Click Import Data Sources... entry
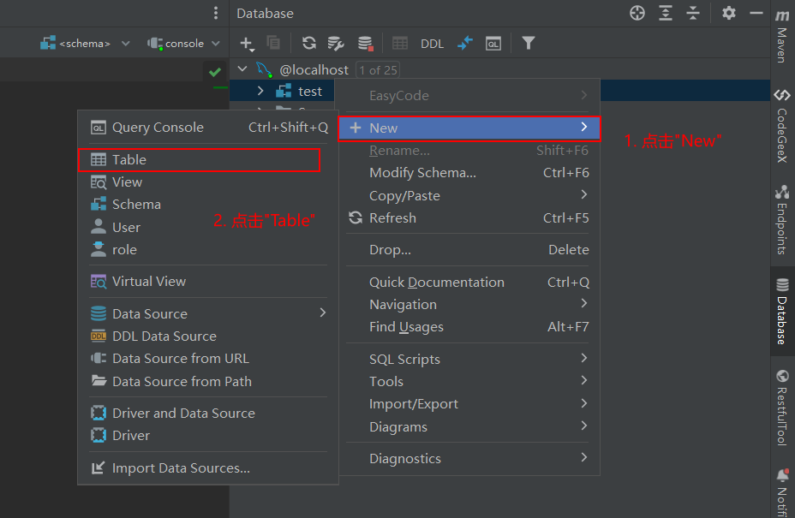The image size is (795, 518). pos(208,467)
